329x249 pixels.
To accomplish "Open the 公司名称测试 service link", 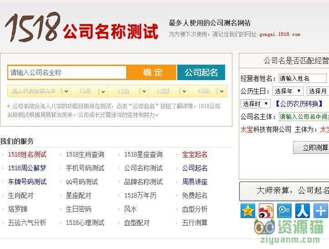I will (x=143, y=168).
